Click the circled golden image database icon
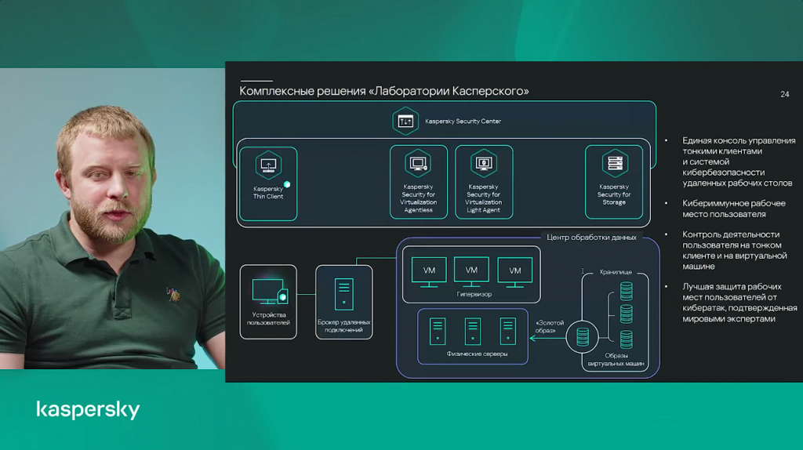803x450 pixels. 583,337
